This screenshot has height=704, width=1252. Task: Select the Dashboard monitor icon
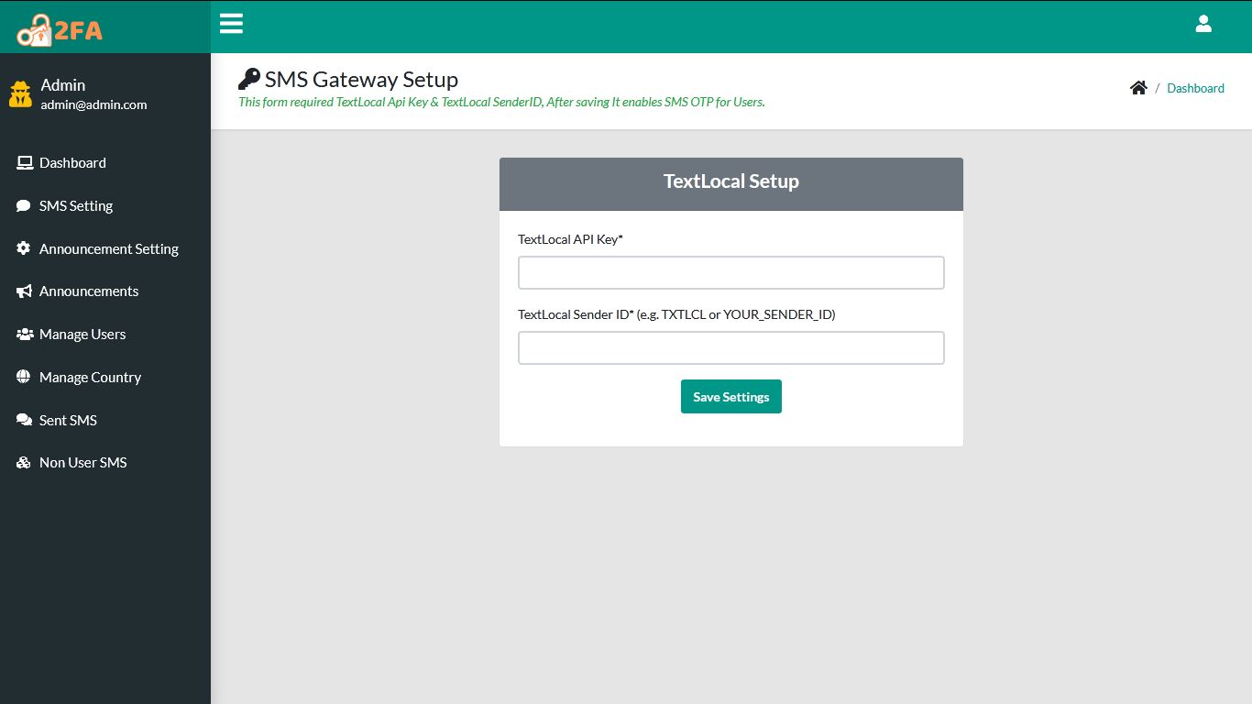point(23,162)
